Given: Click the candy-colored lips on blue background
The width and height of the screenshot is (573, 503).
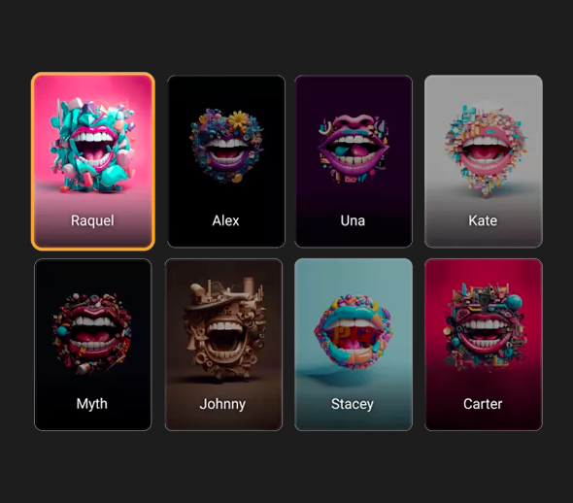Looking at the screenshot, I should pyautogui.click(x=353, y=332).
